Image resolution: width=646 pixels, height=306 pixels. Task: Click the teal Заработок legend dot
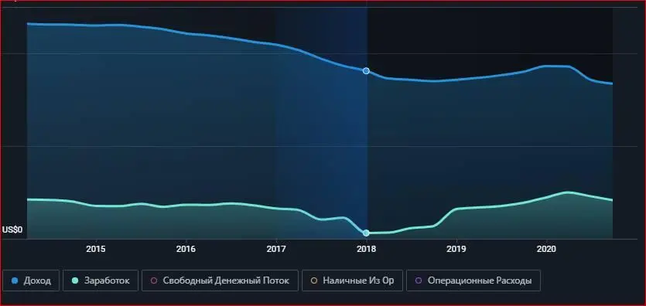coord(75,281)
